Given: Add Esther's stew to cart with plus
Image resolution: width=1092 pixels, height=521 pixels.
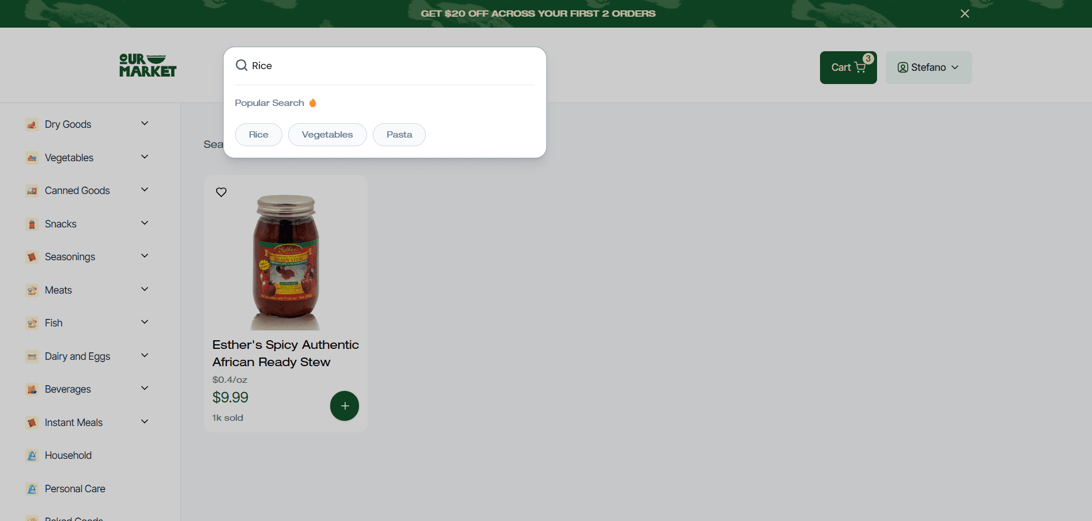Looking at the screenshot, I should coord(345,406).
